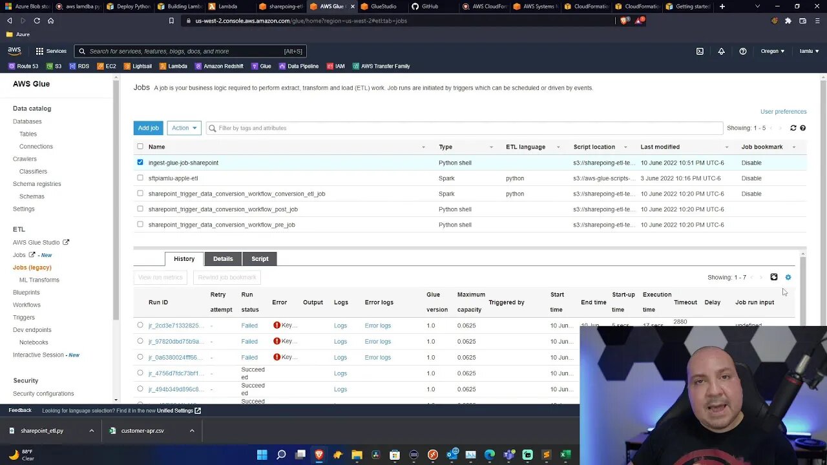Expand Last modified column sort arrow
The width and height of the screenshot is (827, 465).
click(727, 147)
